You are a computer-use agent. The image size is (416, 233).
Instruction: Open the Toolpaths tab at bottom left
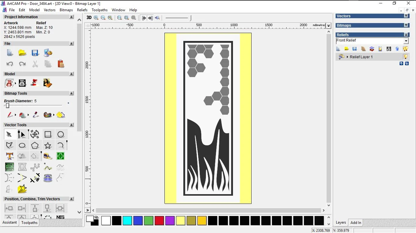point(29,223)
